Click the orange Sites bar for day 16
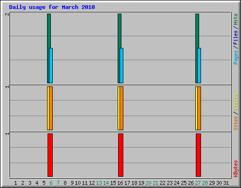The height and width of the screenshot is (188, 241). (x=121, y=108)
